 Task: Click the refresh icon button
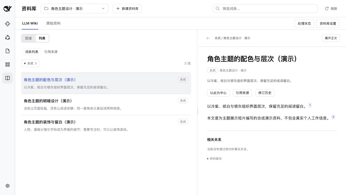(x=331, y=9)
